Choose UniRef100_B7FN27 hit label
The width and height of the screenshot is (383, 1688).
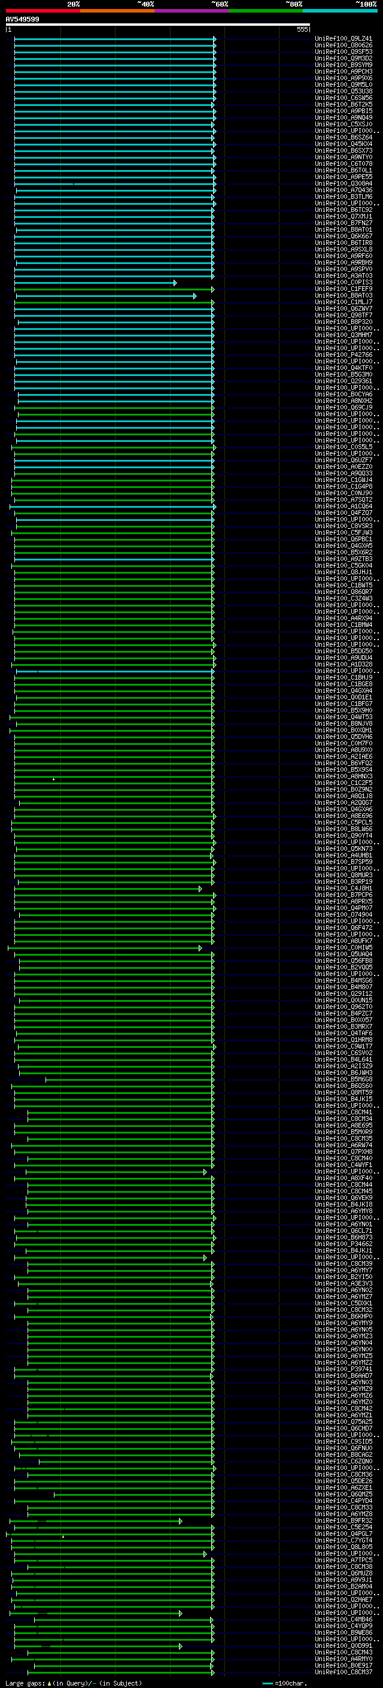tap(344, 223)
